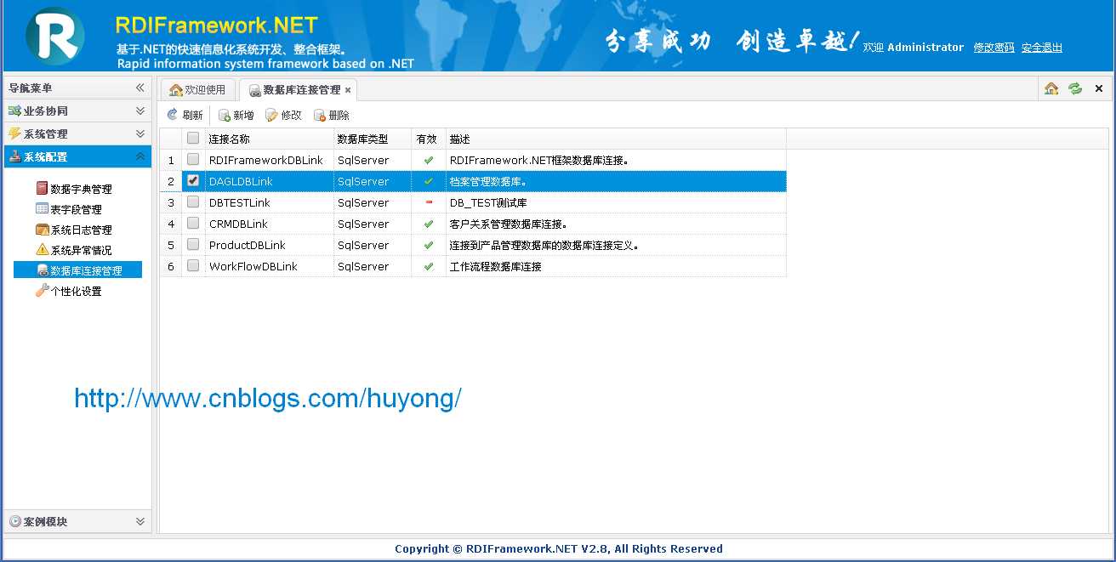This screenshot has width=1116, height=562.
Task: Expand the 案例模块 accordion section
Action: pyautogui.click(x=140, y=521)
